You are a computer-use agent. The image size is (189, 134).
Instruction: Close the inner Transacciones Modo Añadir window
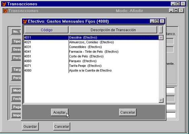181,10
